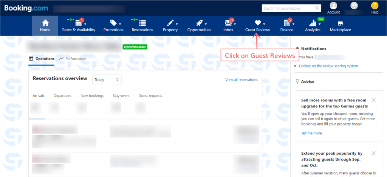
Task: Expand the Analytics dropdown arrow
Action: tap(320, 24)
